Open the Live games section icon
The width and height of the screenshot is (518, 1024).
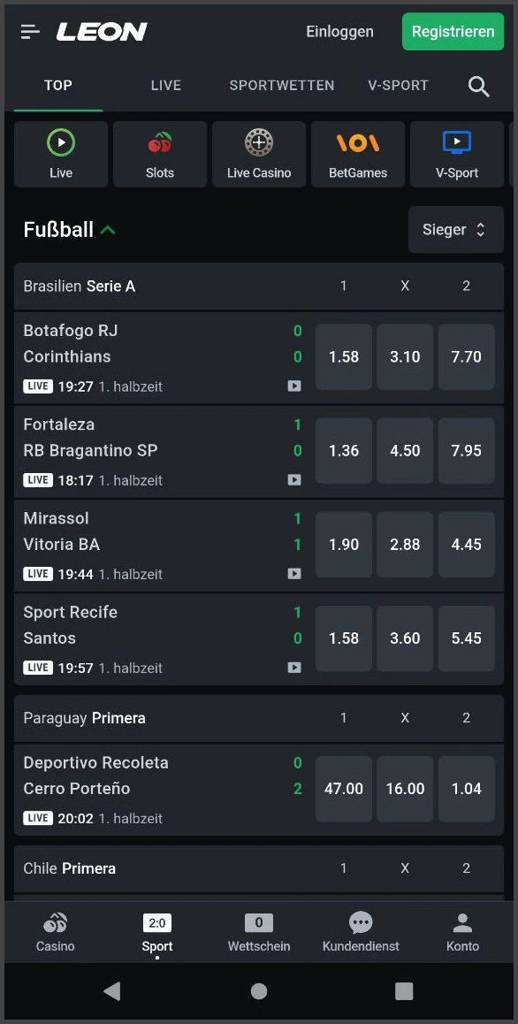coord(60,154)
